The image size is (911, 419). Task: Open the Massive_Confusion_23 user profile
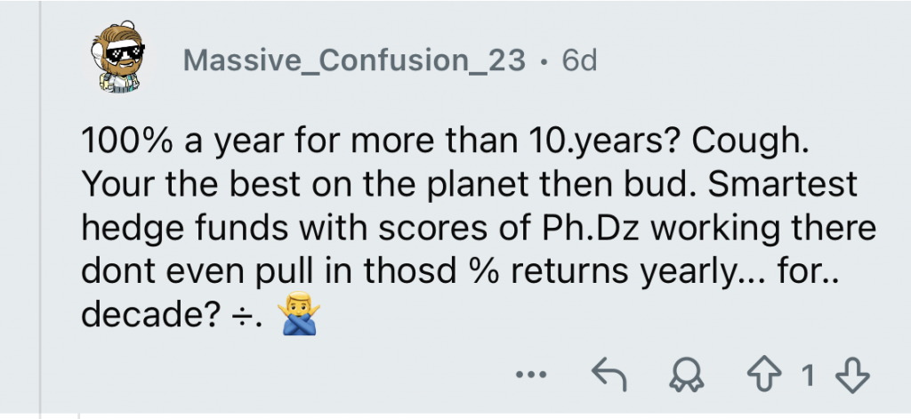point(354,60)
